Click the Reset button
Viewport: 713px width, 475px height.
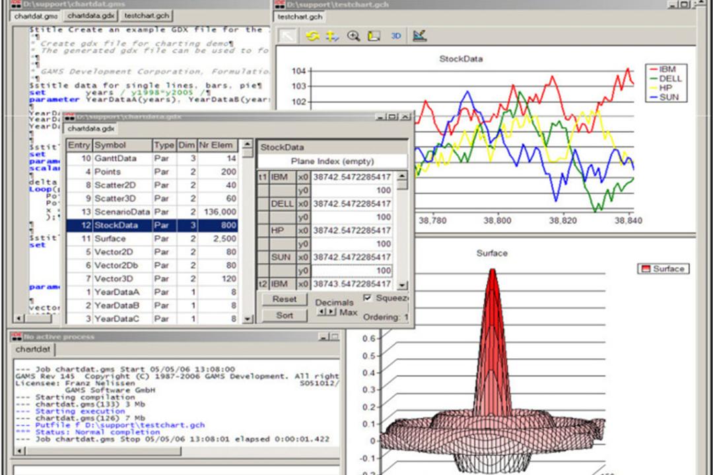[x=285, y=299]
